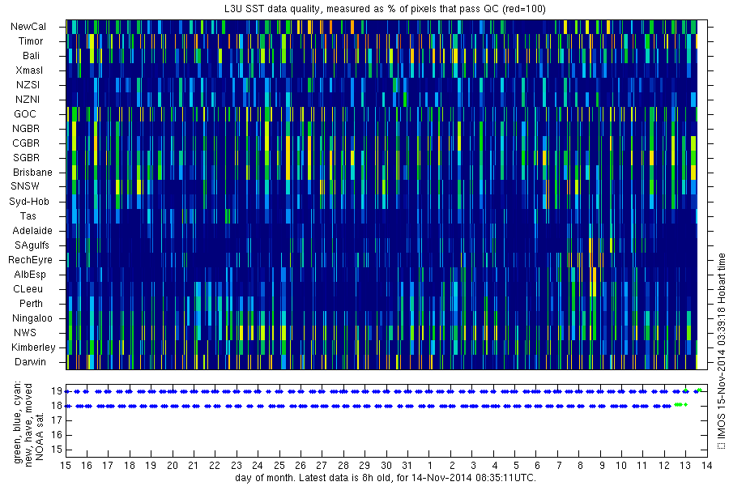The width and height of the screenshot is (729, 486).
Task: Select the SGBR row label
Action: pyautogui.click(x=27, y=158)
